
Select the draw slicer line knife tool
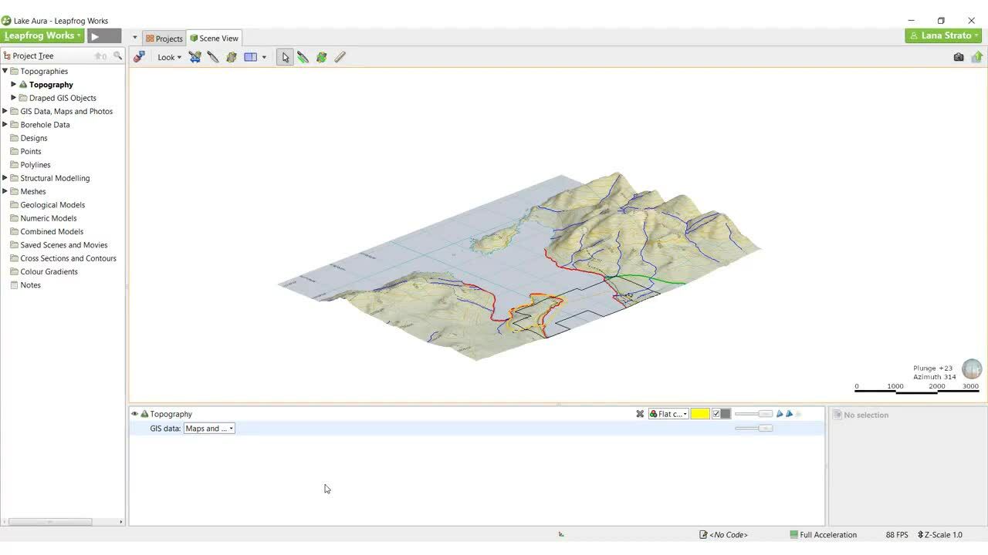(213, 57)
